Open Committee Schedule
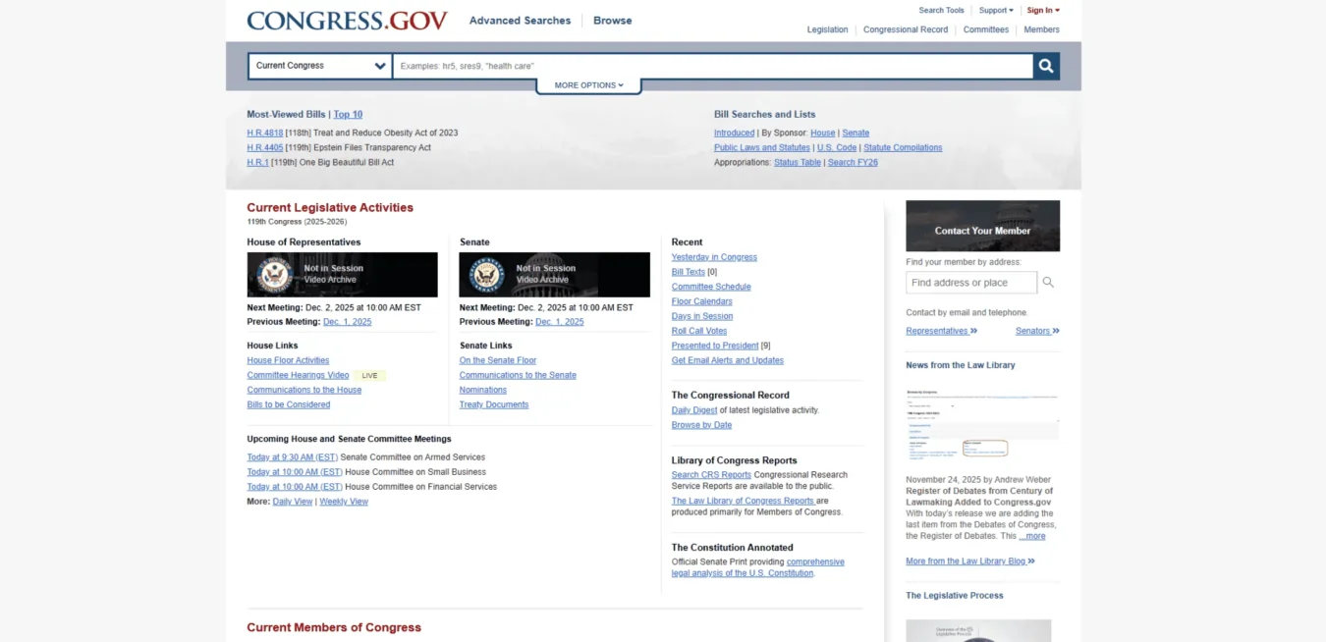 pyautogui.click(x=711, y=287)
